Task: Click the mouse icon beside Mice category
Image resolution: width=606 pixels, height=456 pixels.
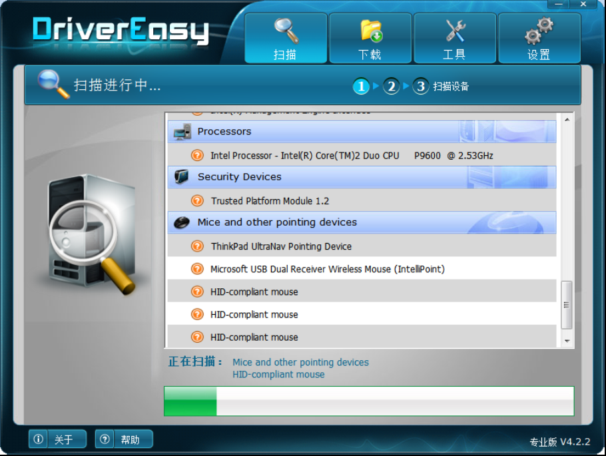Action: pyautogui.click(x=182, y=222)
